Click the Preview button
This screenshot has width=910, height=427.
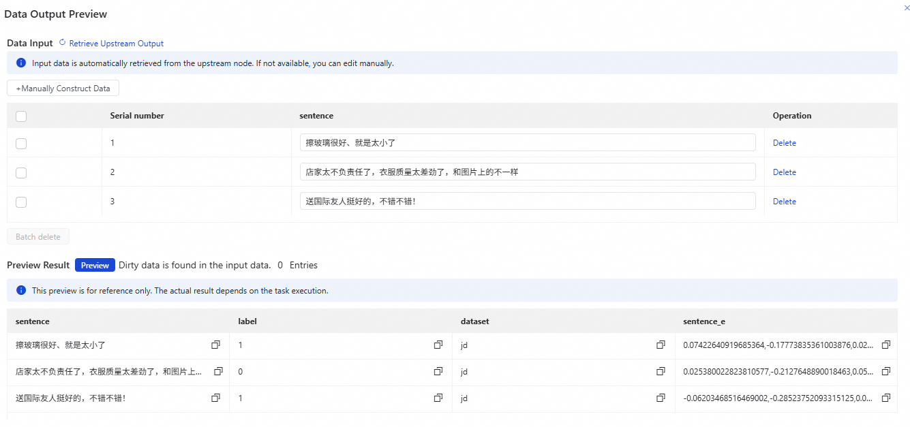tap(95, 266)
